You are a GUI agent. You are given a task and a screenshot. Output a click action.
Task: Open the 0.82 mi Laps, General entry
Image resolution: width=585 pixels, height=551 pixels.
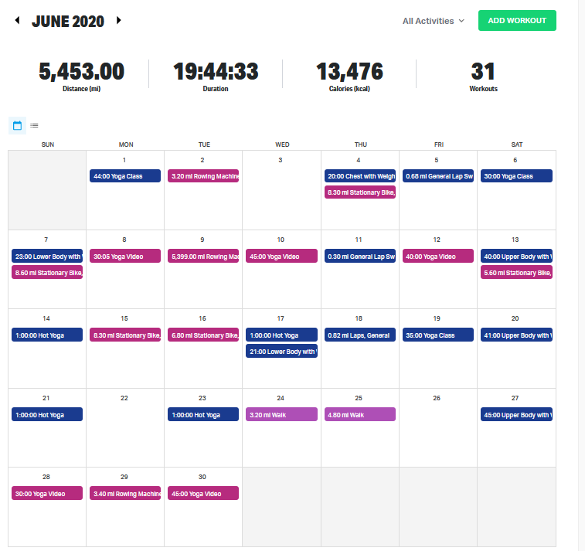point(359,335)
